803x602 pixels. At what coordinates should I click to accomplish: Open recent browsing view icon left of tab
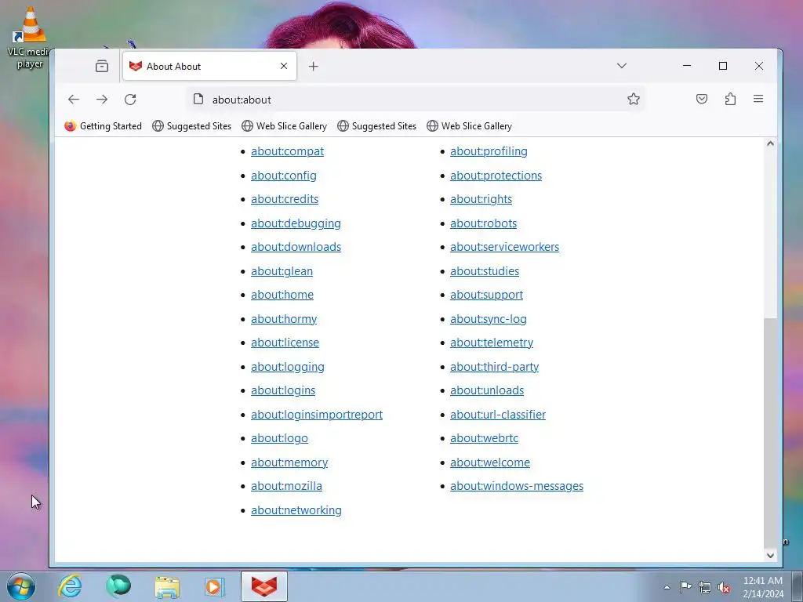102,66
